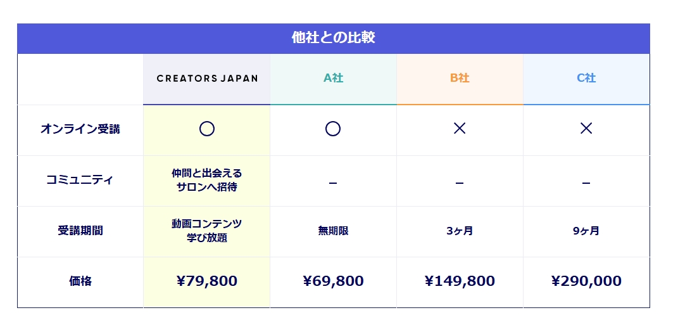
Task: Click the オンライン受講 row label
Action: (80, 129)
